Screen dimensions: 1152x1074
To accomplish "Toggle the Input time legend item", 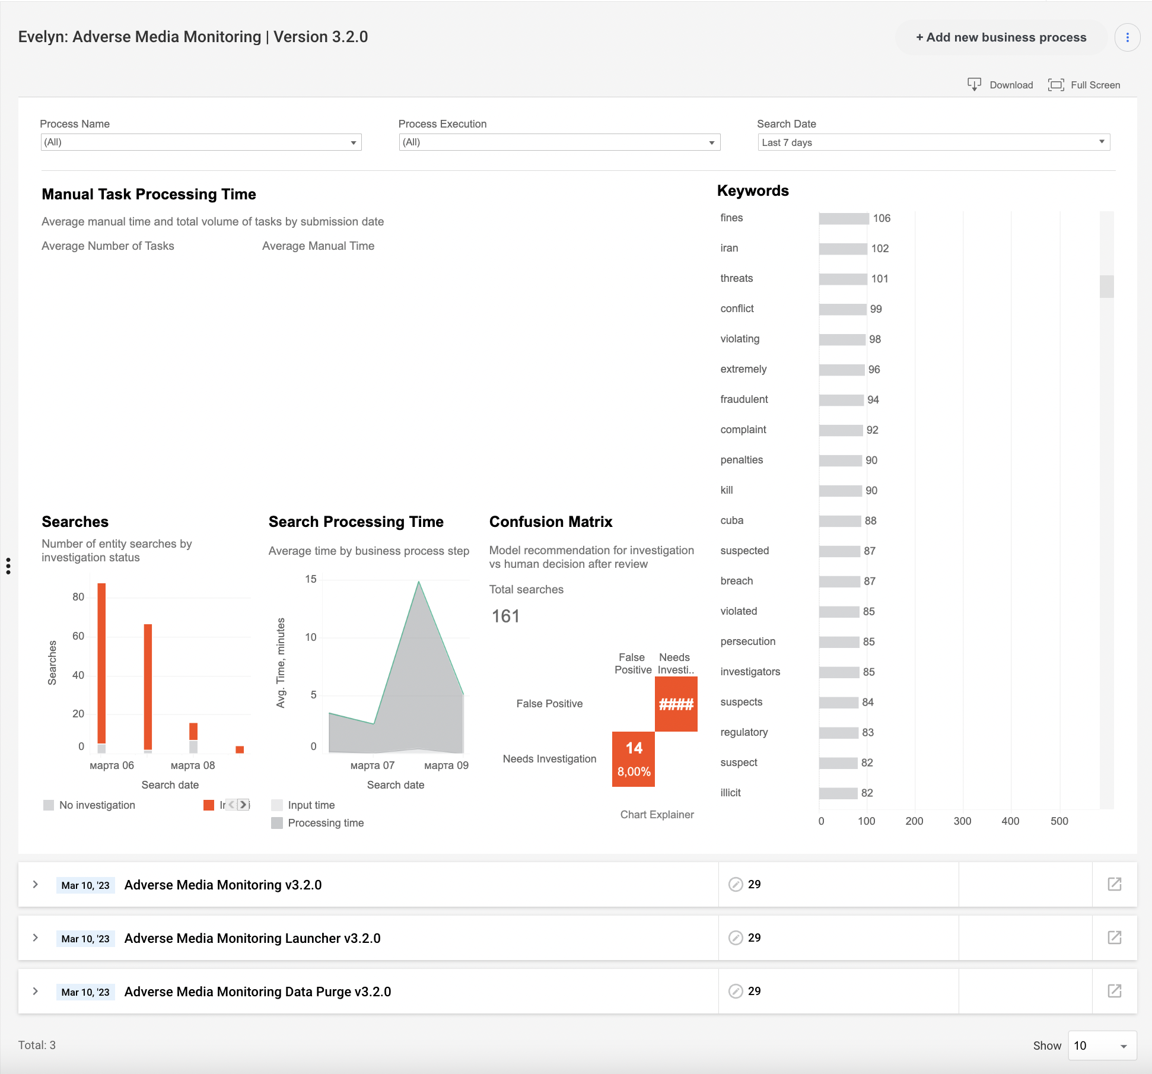I will pos(303,805).
